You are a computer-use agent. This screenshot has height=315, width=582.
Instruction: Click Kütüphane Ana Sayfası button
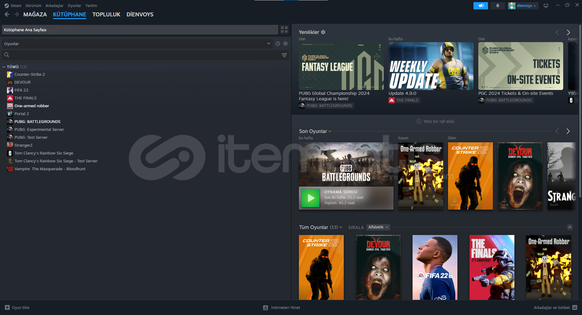(140, 30)
